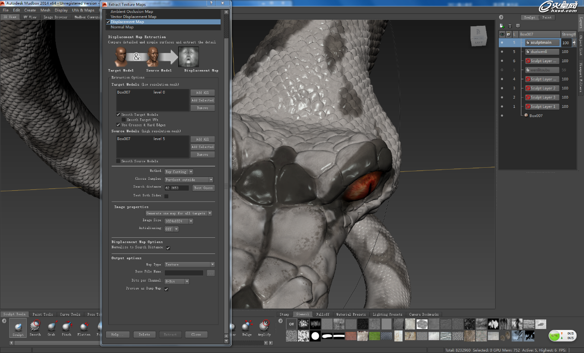Click the Delete button in dialog

point(145,335)
